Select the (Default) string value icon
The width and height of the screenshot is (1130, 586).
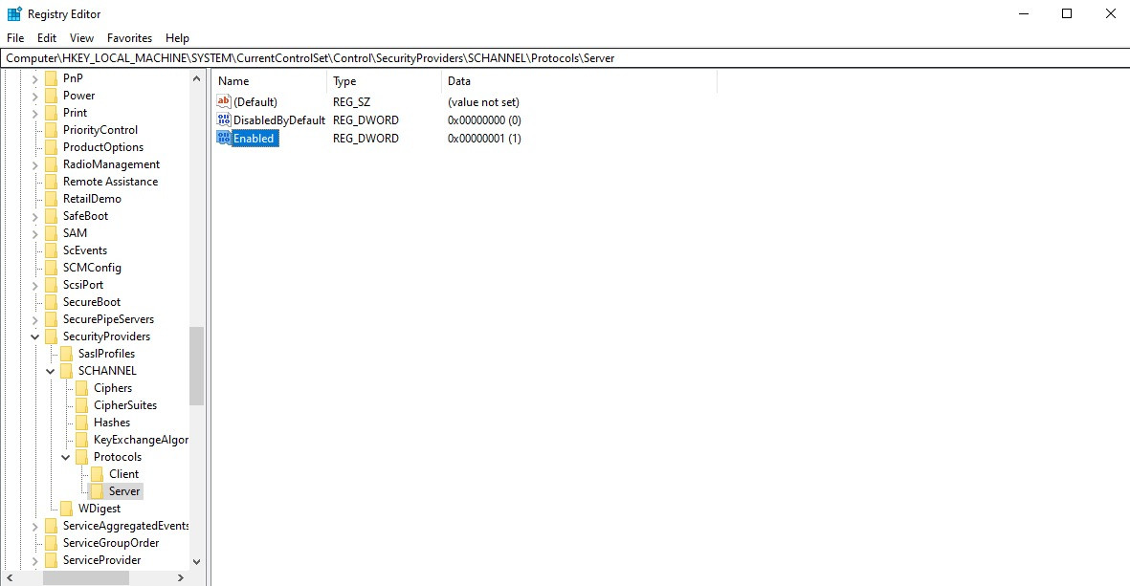pos(223,101)
